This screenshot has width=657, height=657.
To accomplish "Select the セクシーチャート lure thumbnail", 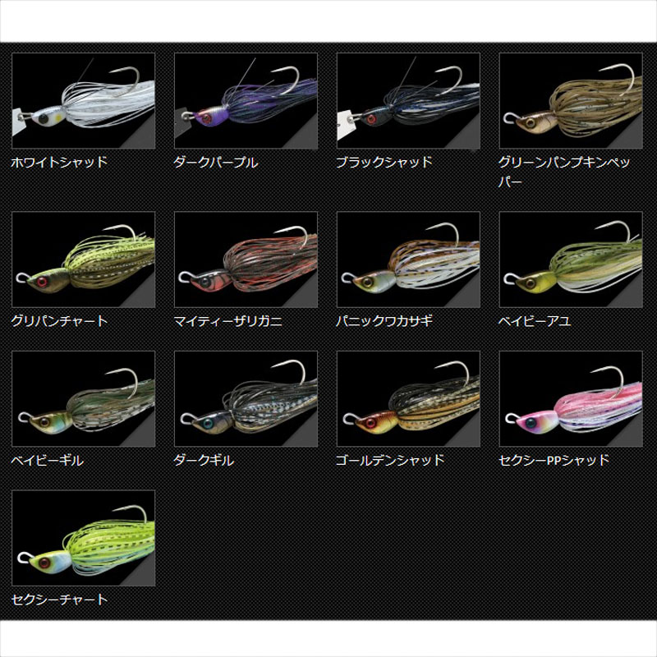I will click(83, 539).
